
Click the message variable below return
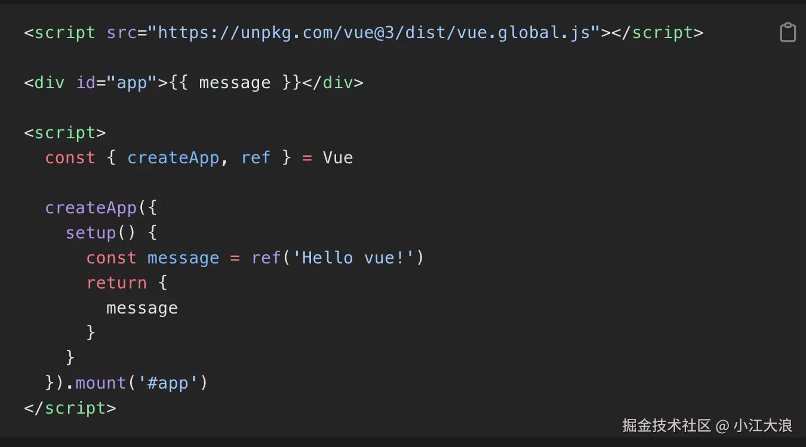pyautogui.click(x=142, y=308)
